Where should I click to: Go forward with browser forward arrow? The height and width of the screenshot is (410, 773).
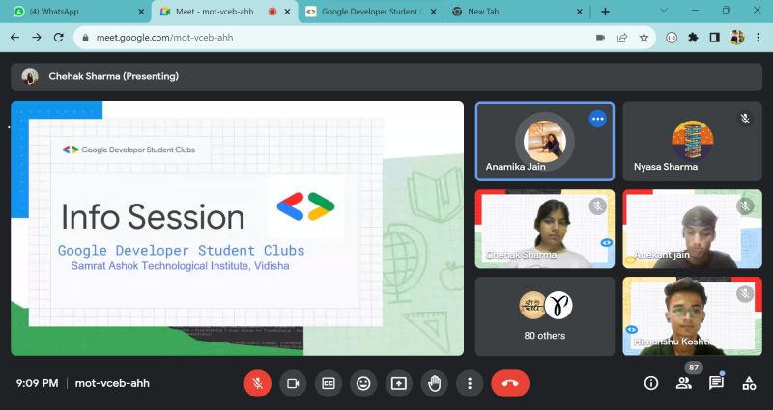click(37, 38)
